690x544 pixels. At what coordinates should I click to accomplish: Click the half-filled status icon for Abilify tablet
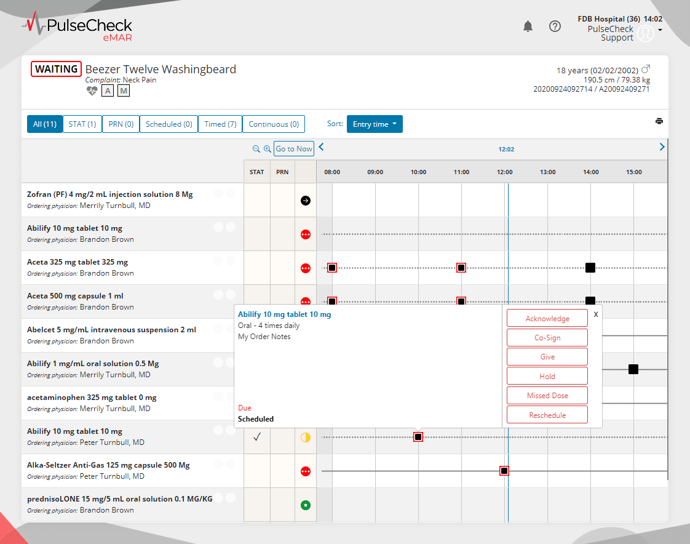point(305,437)
